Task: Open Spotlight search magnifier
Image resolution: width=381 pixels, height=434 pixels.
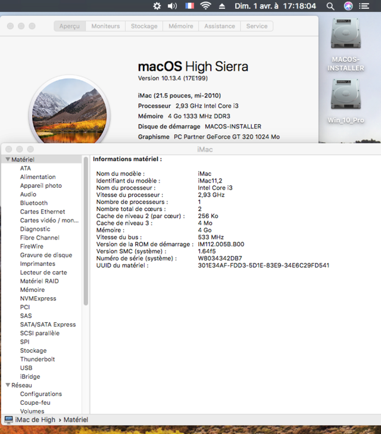Action: tap(330, 6)
